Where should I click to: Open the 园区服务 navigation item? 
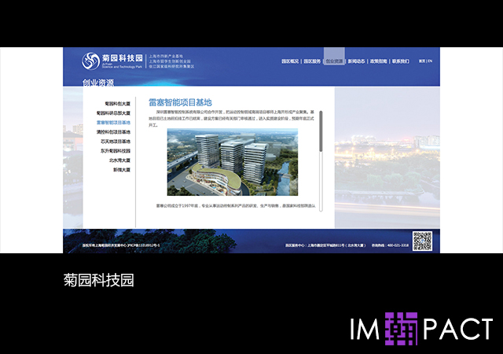312,61
